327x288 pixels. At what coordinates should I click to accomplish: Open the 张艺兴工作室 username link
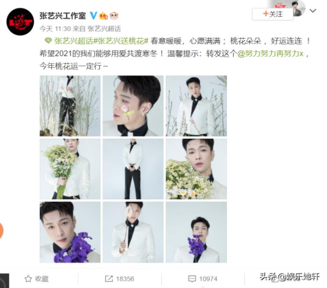pyautogui.click(x=63, y=15)
